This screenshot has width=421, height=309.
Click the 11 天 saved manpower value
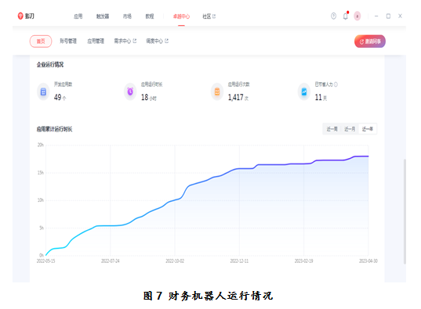pos(321,97)
